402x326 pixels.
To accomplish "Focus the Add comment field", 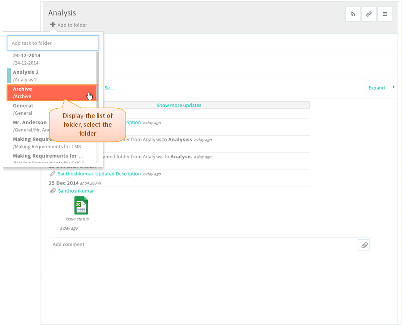I will pyautogui.click(x=203, y=245).
